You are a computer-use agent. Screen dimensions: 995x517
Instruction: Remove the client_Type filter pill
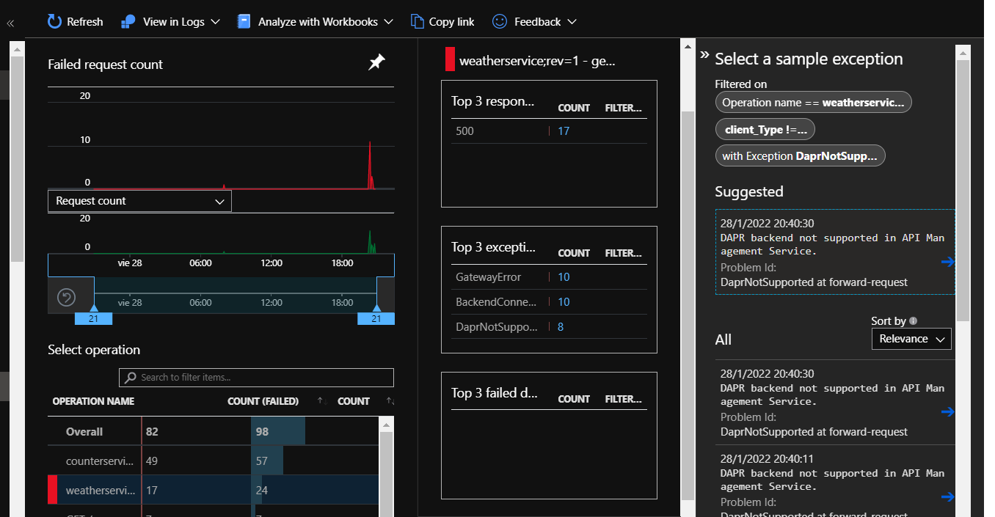click(765, 129)
